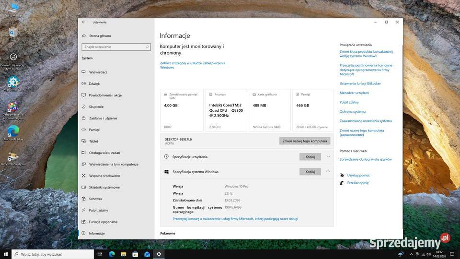Launch Edge from the taskbar
Viewport: 460px width, 259px height.
pos(112,254)
